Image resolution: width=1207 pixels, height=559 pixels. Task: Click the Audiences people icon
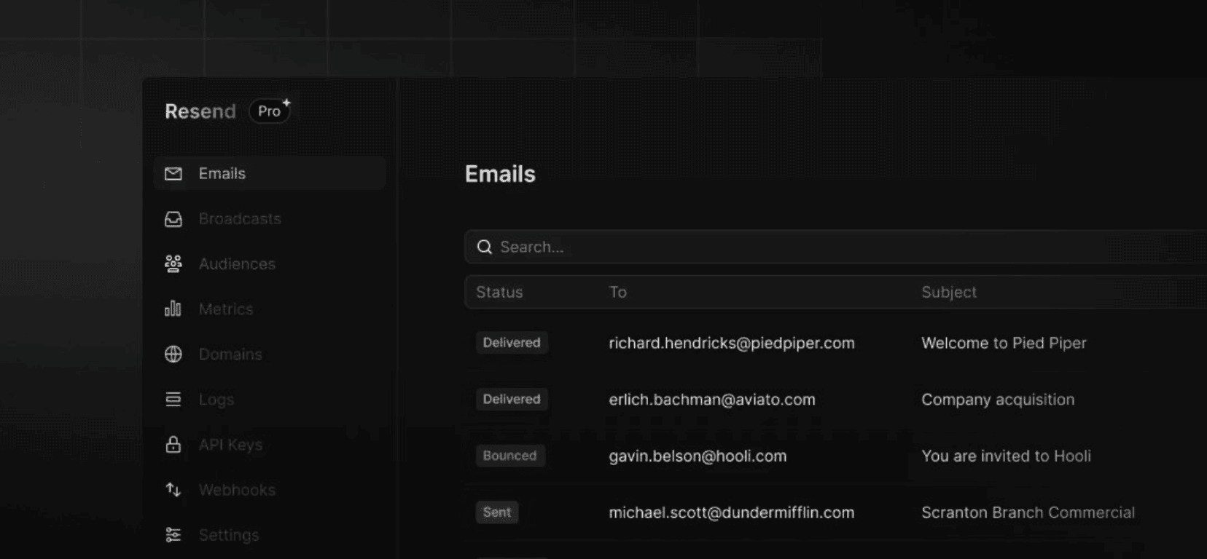tap(173, 263)
